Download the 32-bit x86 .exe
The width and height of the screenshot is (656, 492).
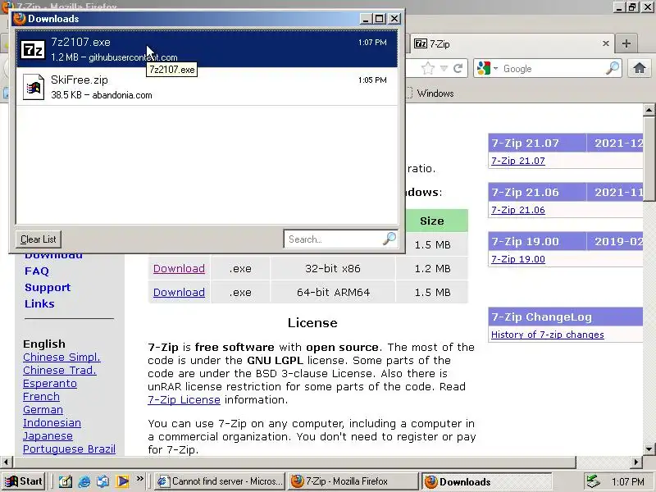(x=179, y=269)
